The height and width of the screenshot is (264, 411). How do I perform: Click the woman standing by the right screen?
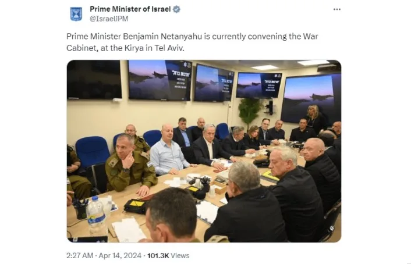(x=315, y=119)
